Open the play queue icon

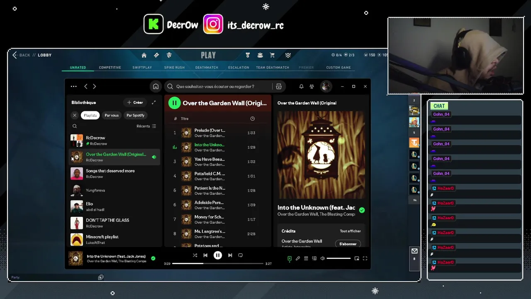[306, 258]
